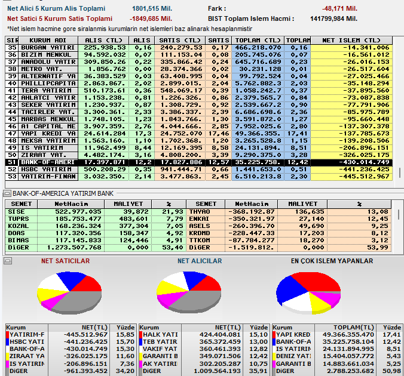Image resolution: width=404 pixels, height=376 pixels.
Task: Select the AHLATCI YATIR row
Action: click(x=198, y=98)
